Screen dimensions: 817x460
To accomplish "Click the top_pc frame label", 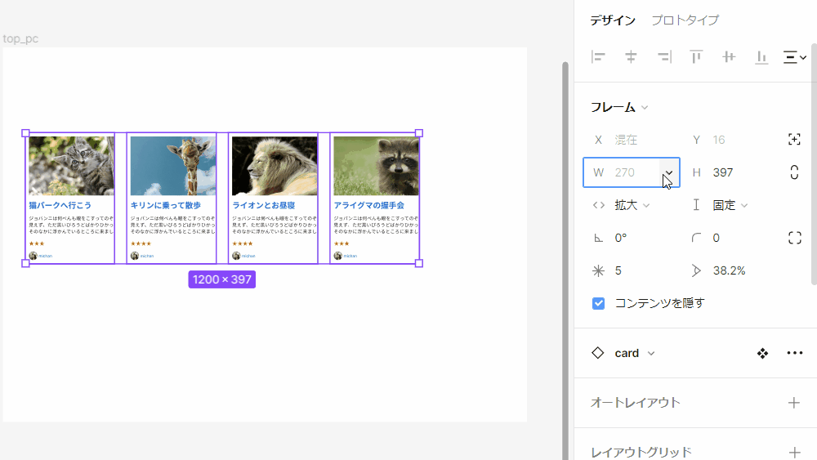I will click(x=20, y=38).
